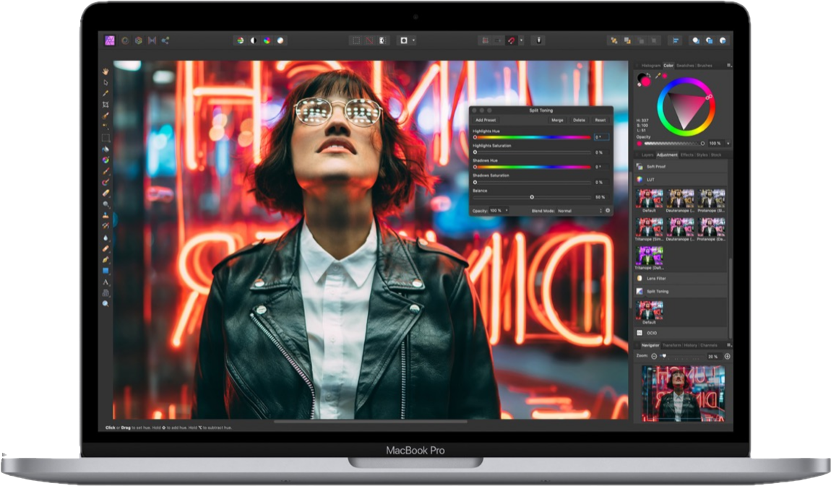This screenshot has height=486, width=831.
Task: Switch to the Swatches tab
Action: pos(684,66)
